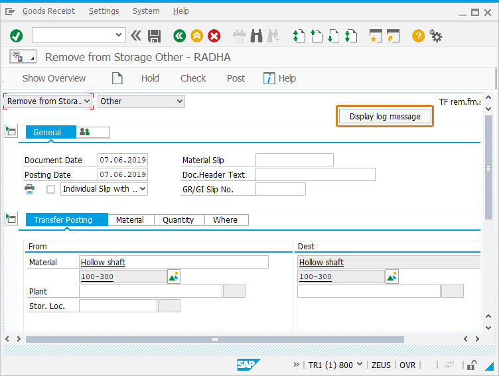Click the Dest material image icon
This screenshot has height=376, width=499.
click(392, 277)
